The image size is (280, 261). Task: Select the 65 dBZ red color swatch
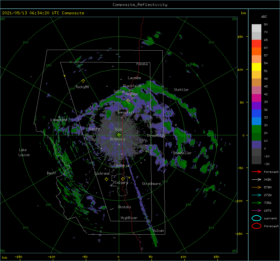[x=256, y=44]
